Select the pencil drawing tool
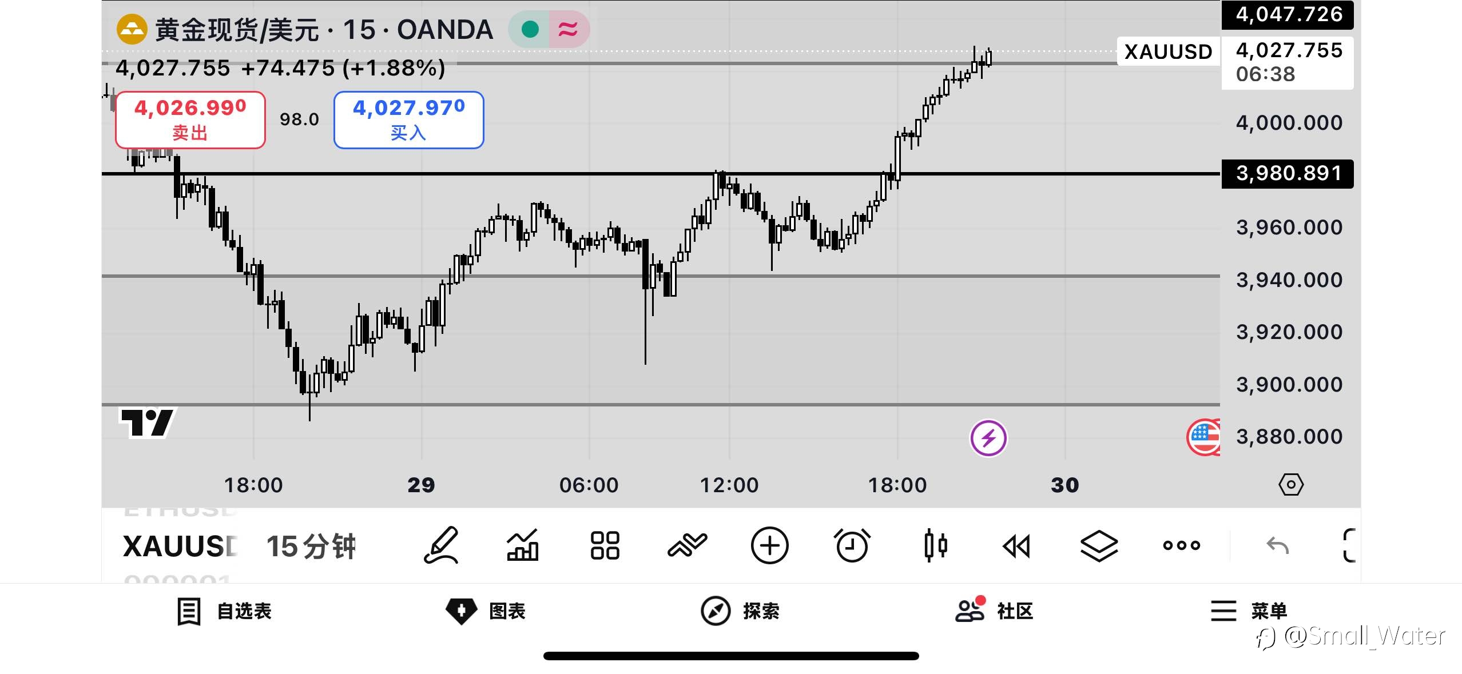 coord(441,545)
